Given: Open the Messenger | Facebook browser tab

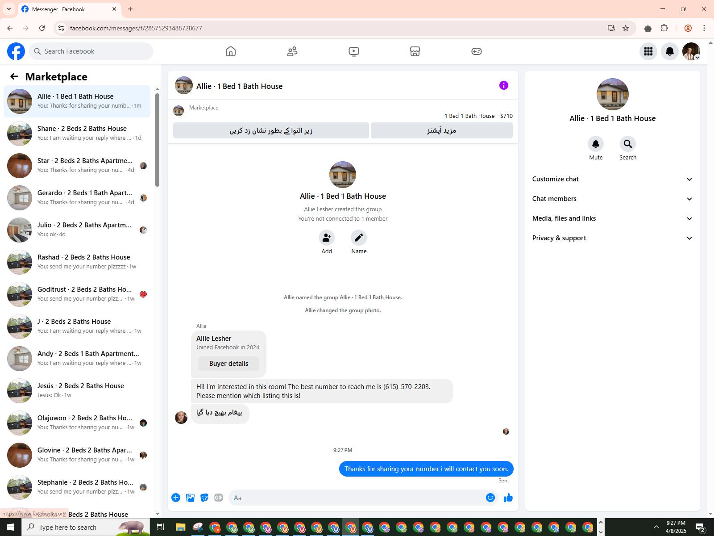Looking at the screenshot, I should pyautogui.click(x=69, y=9).
